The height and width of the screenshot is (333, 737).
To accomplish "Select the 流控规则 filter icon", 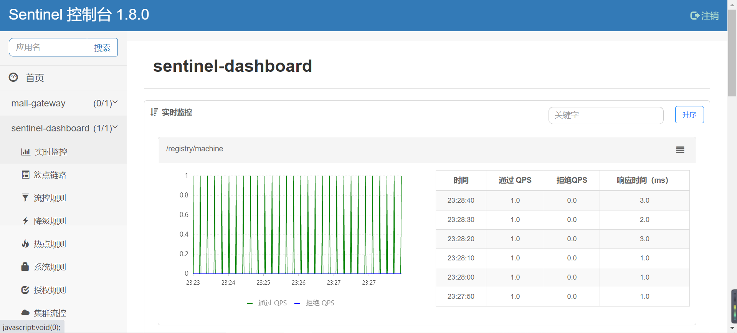I will (x=25, y=197).
